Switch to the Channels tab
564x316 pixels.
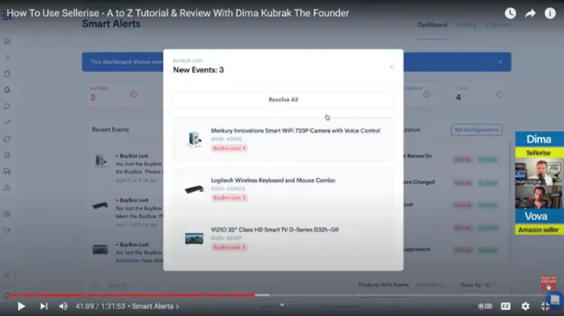(498, 25)
